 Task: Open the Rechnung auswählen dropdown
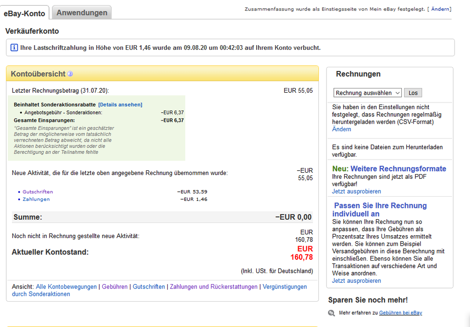367,93
